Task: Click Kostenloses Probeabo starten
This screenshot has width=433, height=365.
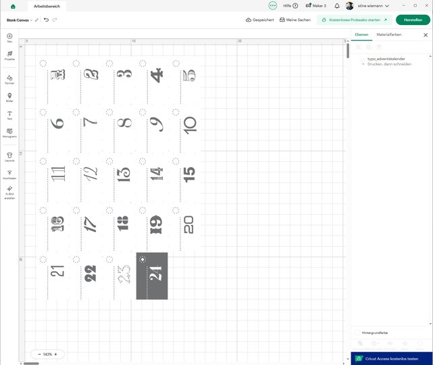Action: coord(354,20)
